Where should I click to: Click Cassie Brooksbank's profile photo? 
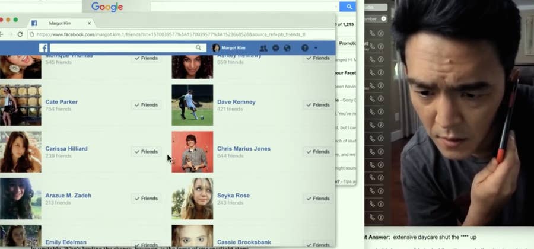pyautogui.click(x=192, y=236)
